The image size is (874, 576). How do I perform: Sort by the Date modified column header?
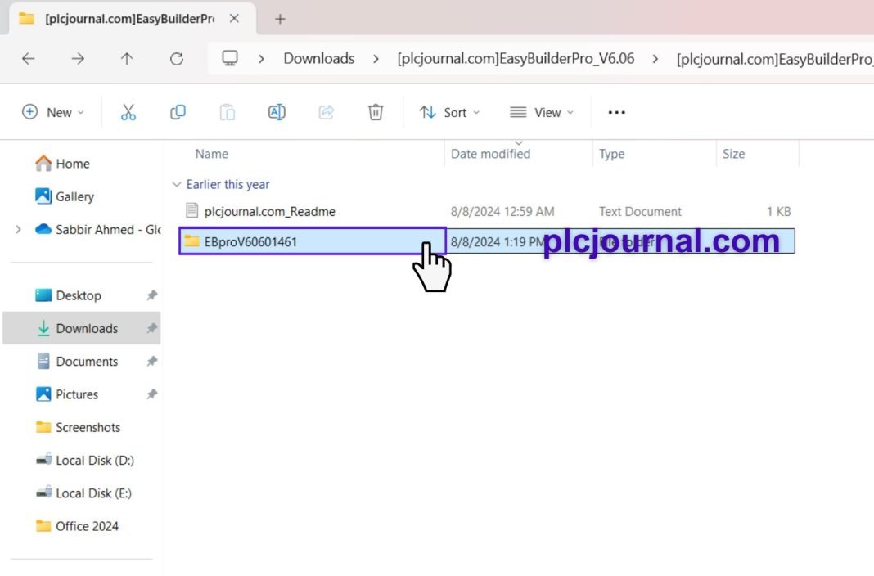490,154
